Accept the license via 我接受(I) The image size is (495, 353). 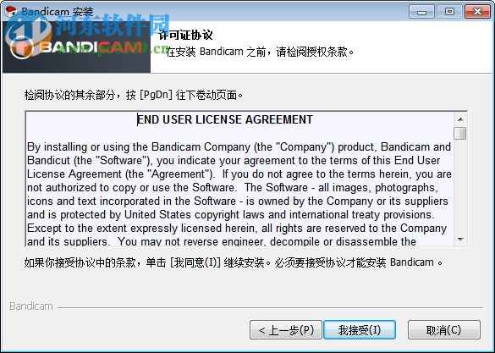(360, 330)
